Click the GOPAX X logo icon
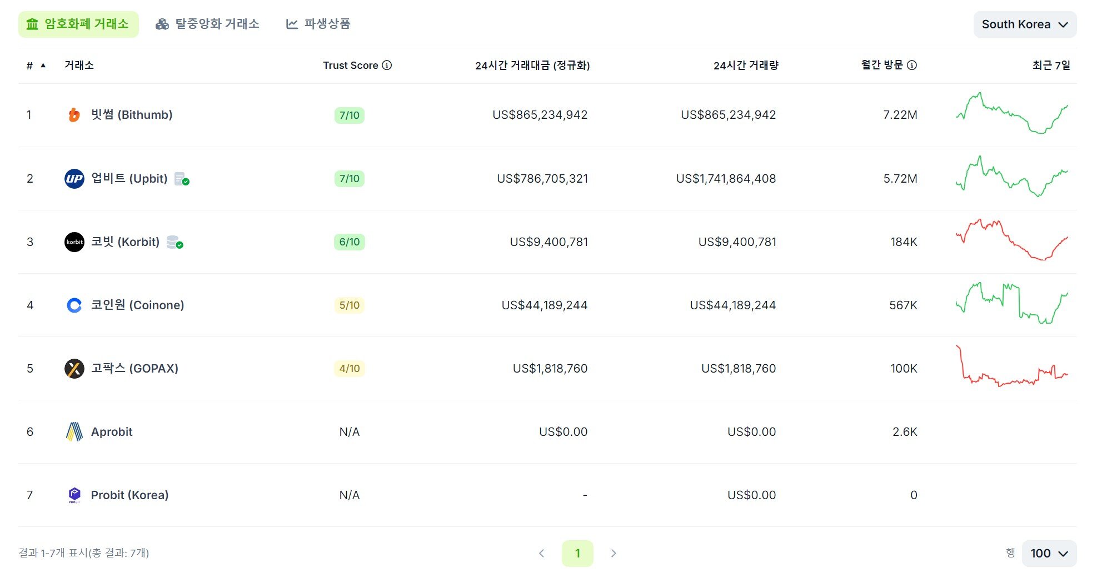The image size is (1112, 573). click(x=74, y=369)
